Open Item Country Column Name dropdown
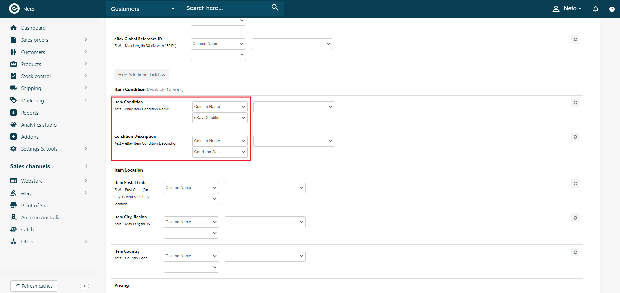The width and height of the screenshot is (620, 293). (x=191, y=256)
